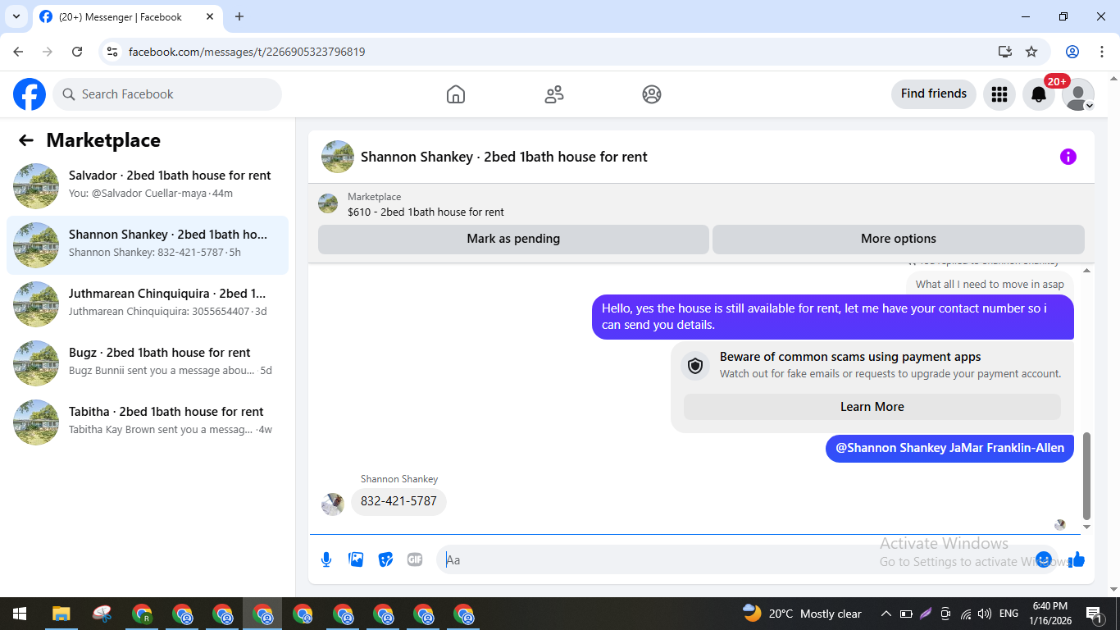1120x630 pixels.
Task: Open the Salvador conversation
Action: pyautogui.click(x=148, y=186)
